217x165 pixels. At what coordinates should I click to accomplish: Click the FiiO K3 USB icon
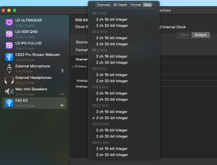9,103
